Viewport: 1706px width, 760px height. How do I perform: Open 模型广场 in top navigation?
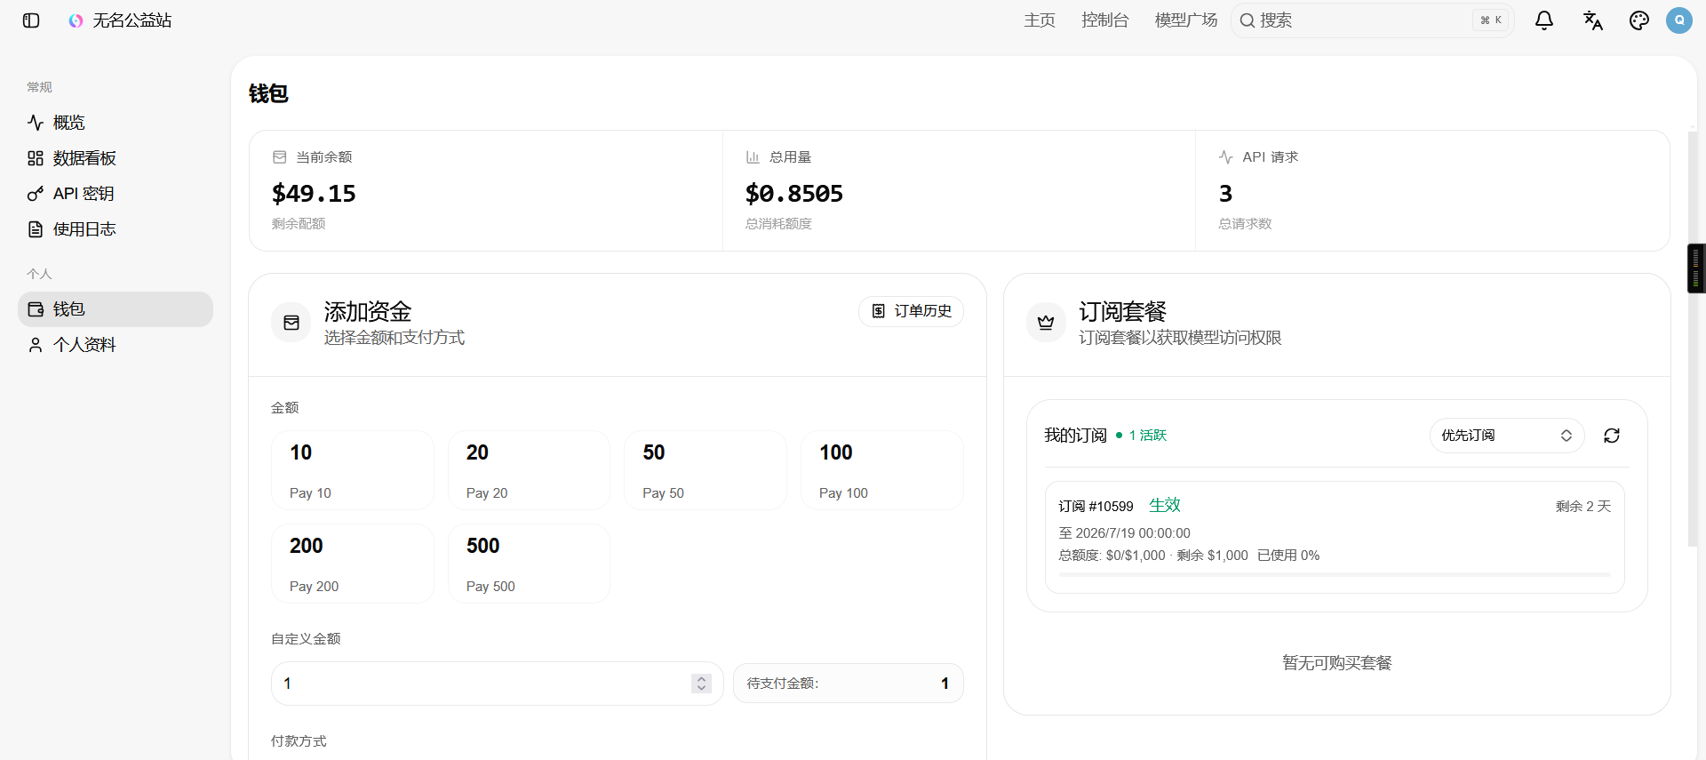1186,20
